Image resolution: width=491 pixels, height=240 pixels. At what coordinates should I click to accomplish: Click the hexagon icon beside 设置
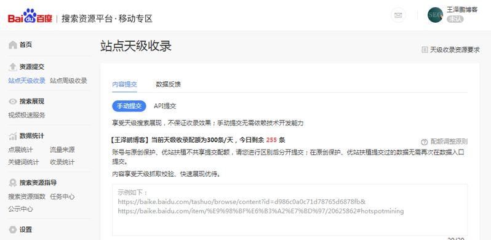click(12, 230)
